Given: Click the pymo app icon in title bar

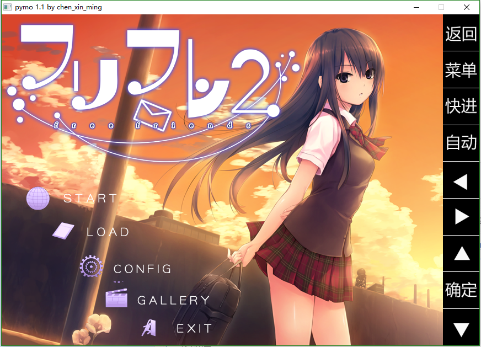Looking at the screenshot, I should point(7,7).
